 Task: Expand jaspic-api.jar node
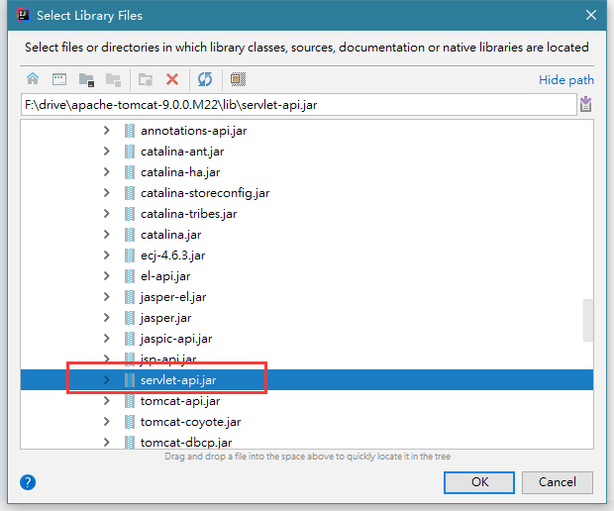pyautogui.click(x=107, y=339)
